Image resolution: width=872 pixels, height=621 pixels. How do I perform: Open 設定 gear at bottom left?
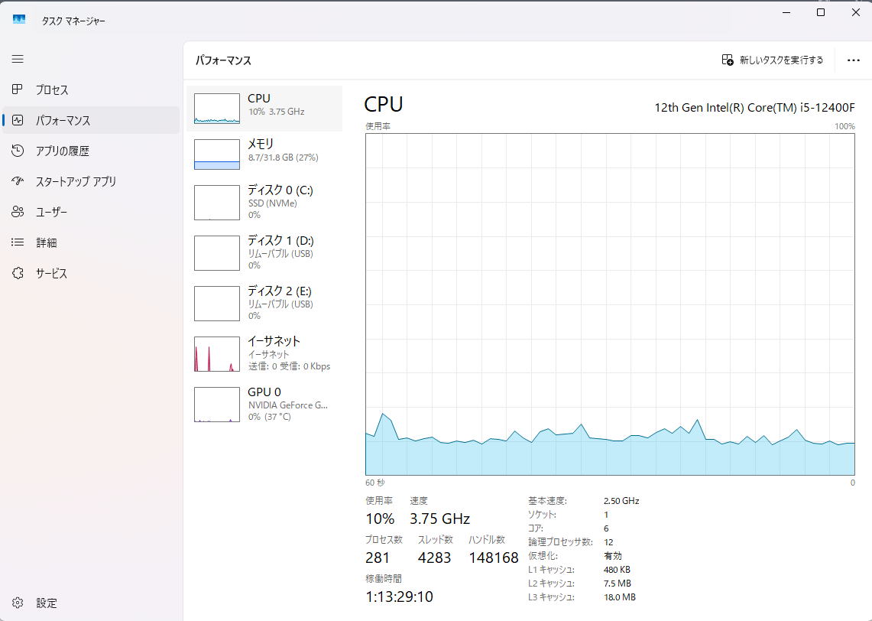pos(18,603)
